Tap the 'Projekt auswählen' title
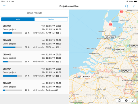 (x=69, y=6)
